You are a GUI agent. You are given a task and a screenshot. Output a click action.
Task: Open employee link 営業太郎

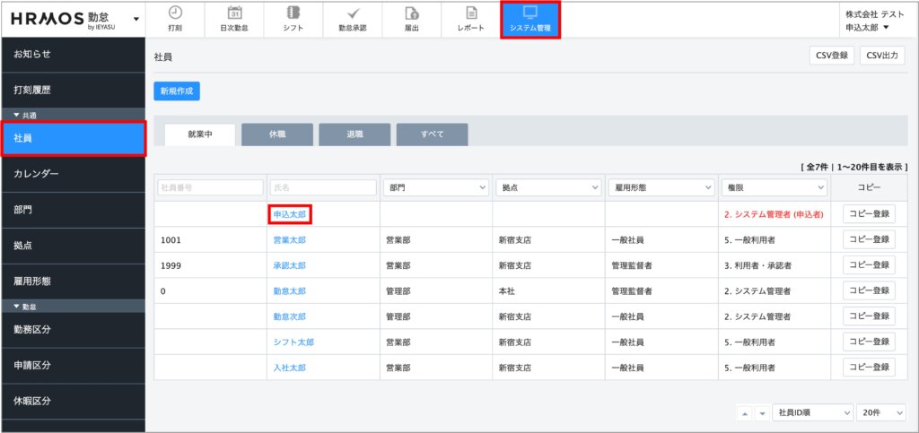[289, 240]
